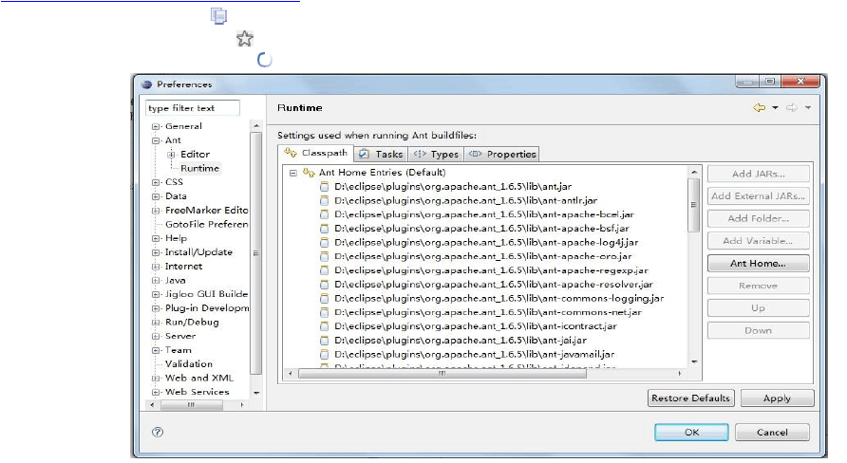Expand the CSS tree node
Image resolution: width=847 pixels, height=463 pixels.
pyautogui.click(x=156, y=182)
